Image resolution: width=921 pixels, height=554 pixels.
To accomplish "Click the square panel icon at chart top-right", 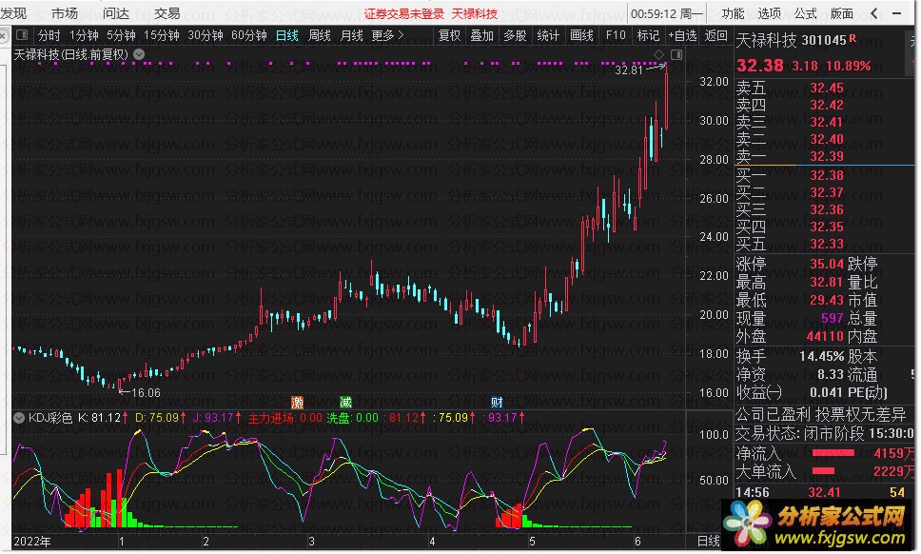I will pyautogui.click(x=676, y=54).
